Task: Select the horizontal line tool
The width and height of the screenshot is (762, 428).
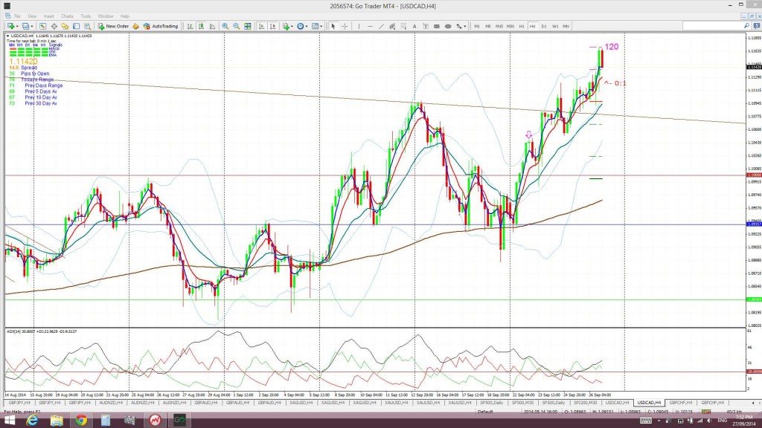Action: (371, 26)
